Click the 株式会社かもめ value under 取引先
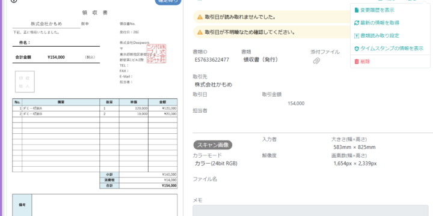The width and height of the screenshot is (433, 216). coord(213,85)
